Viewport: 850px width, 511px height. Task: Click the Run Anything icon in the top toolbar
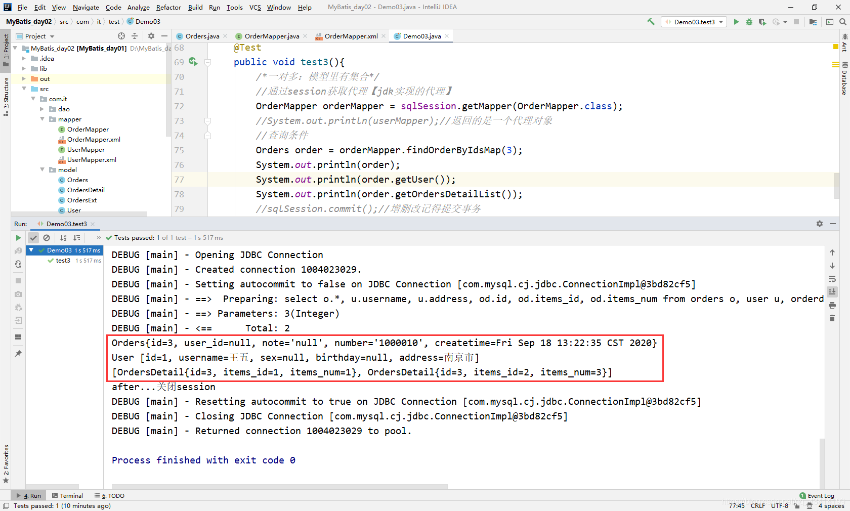click(x=829, y=22)
